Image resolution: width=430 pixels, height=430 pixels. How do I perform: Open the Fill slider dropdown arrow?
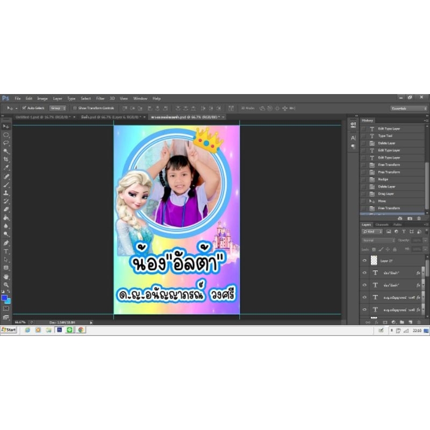point(425,249)
